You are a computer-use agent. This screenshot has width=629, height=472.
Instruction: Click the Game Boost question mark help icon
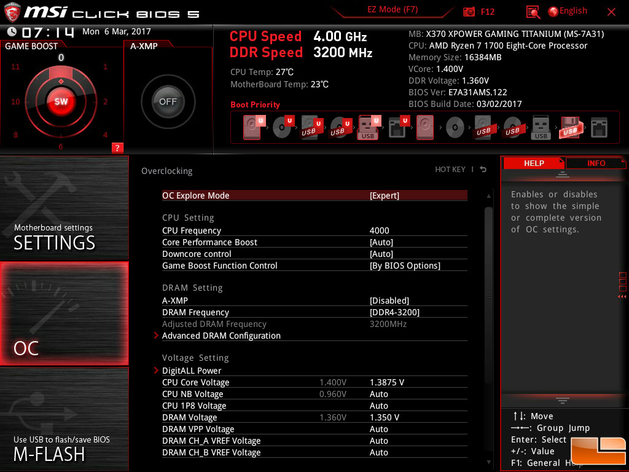(x=117, y=147)
